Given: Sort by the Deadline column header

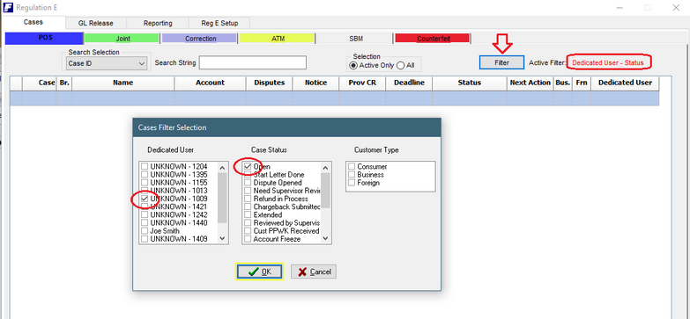Looking at the screenshot, I should point(409,83).
